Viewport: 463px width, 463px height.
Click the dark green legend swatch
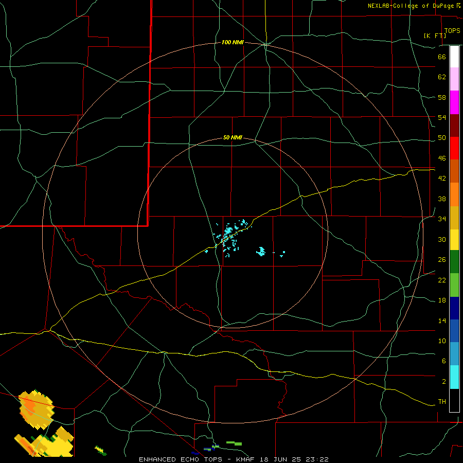[x=454, y=262]
